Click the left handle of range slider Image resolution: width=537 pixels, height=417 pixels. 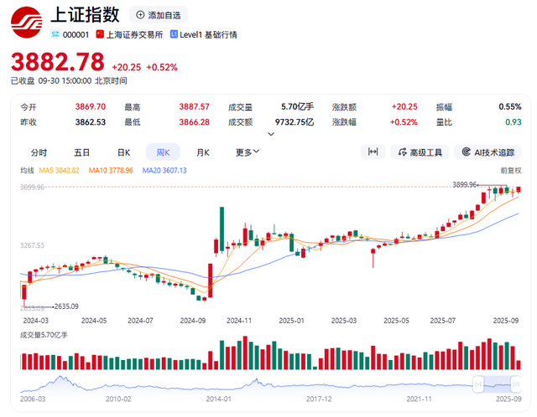coord(478,384)
